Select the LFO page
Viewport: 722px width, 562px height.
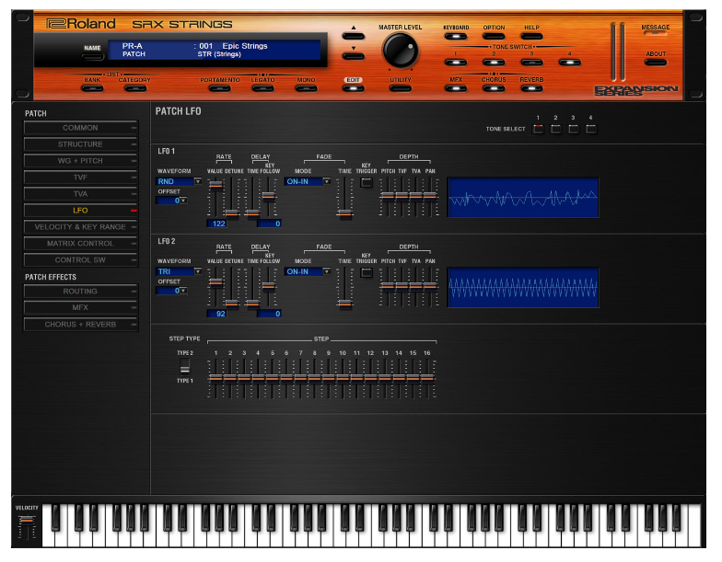coord(81,211)
